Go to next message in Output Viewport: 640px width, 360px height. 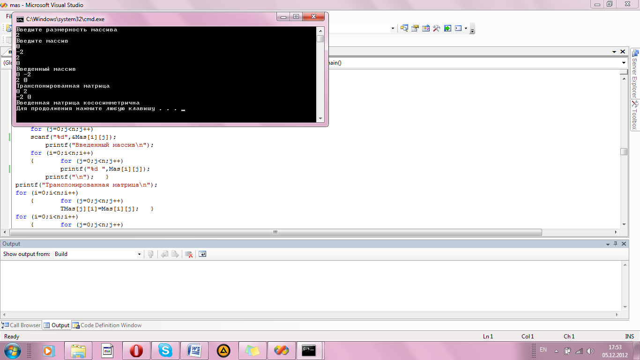(175, 254)
